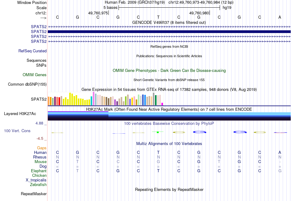This screenshot has width=291, height=201.
Task: Select the 5 bases scale bar
Action: pyautogui.click(x=169, y=8)
